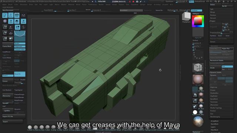
Task: Toggle the Polygroups frame option
Action: (x=20, y=47)
